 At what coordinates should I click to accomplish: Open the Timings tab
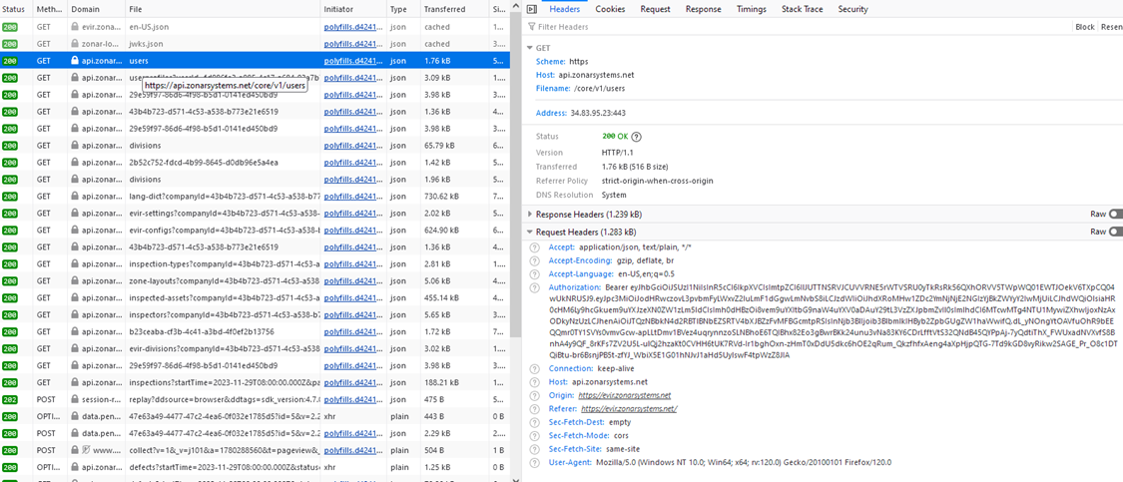752,9
